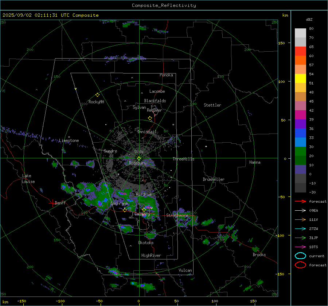This screenshot has width=328, height=306.
Task: Click the yellow diamond marker near RockyMH
Action: tap(97, 95)
